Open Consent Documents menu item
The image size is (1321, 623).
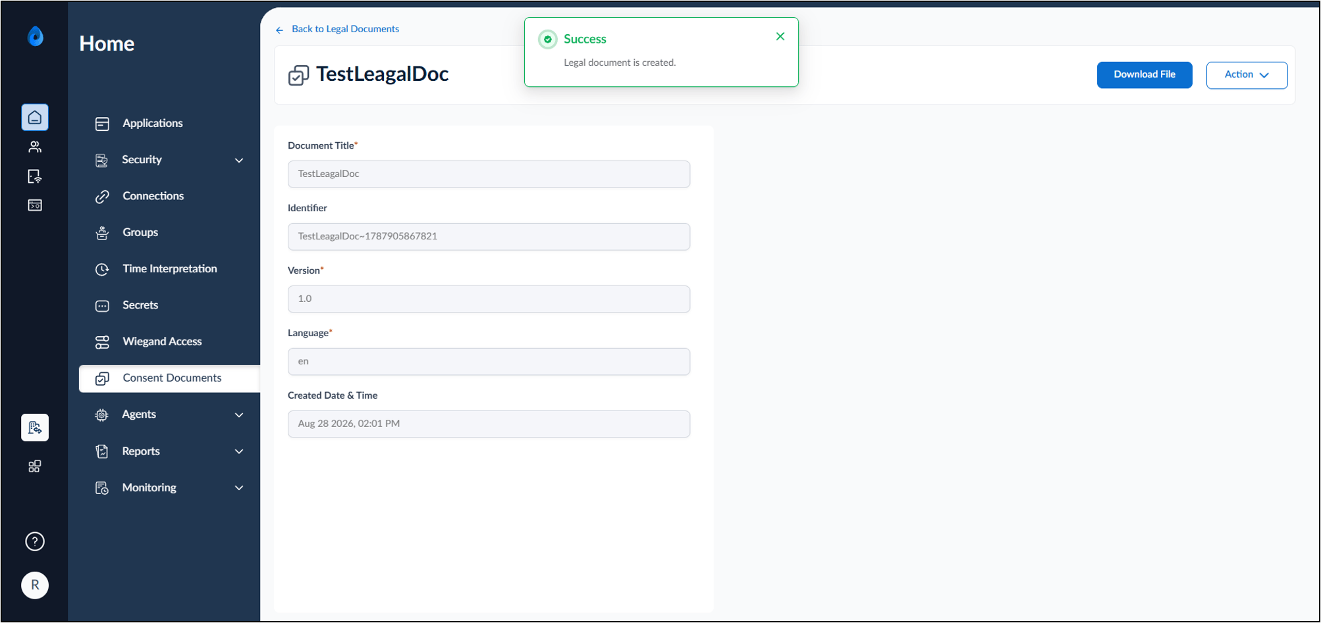tap(169, 378)
